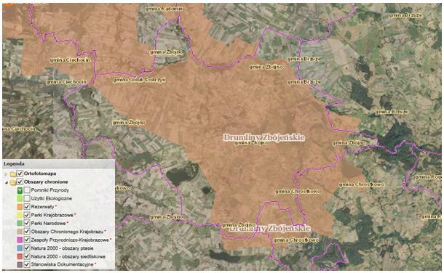Click the large Drumliny Zbójeńskie map label
444x273 pixels.
pos(264,137)
